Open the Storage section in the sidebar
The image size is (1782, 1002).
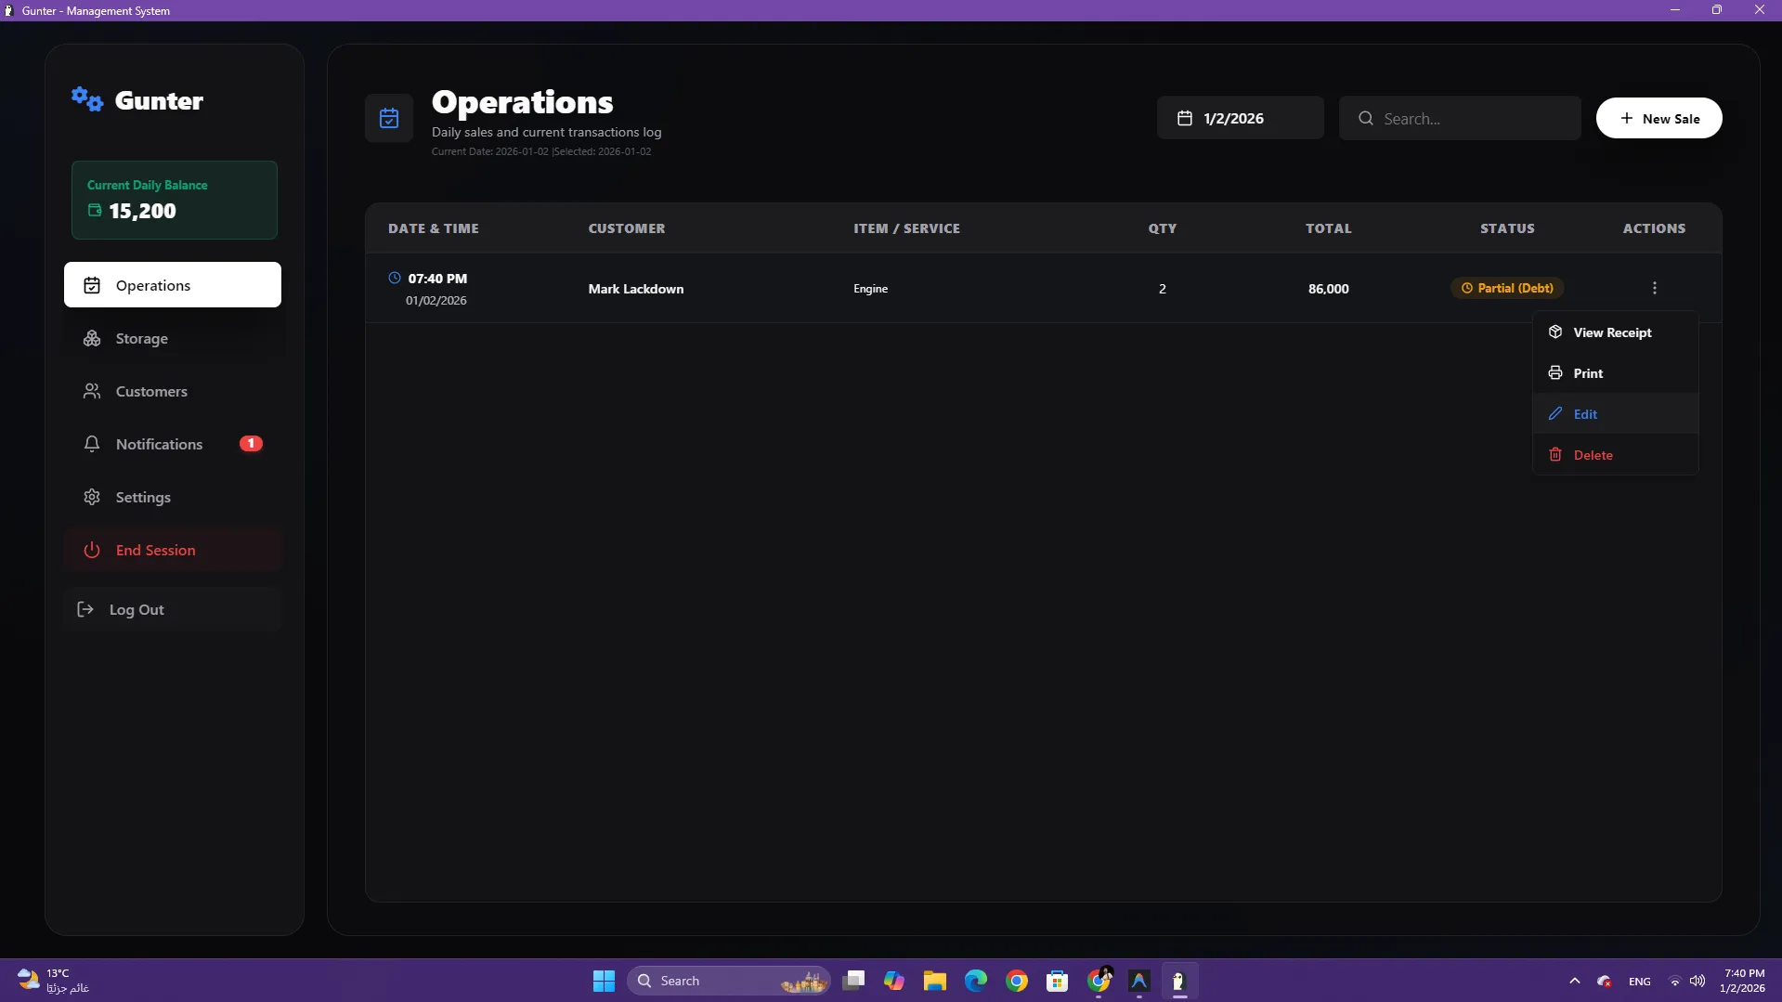[x=173, y=338]
